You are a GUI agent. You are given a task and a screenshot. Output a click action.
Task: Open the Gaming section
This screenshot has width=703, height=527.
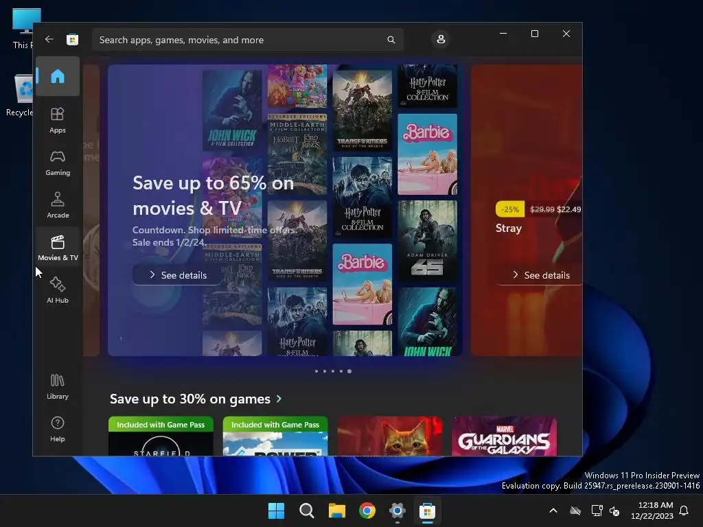pyautogui.click(x=58, y=163)
